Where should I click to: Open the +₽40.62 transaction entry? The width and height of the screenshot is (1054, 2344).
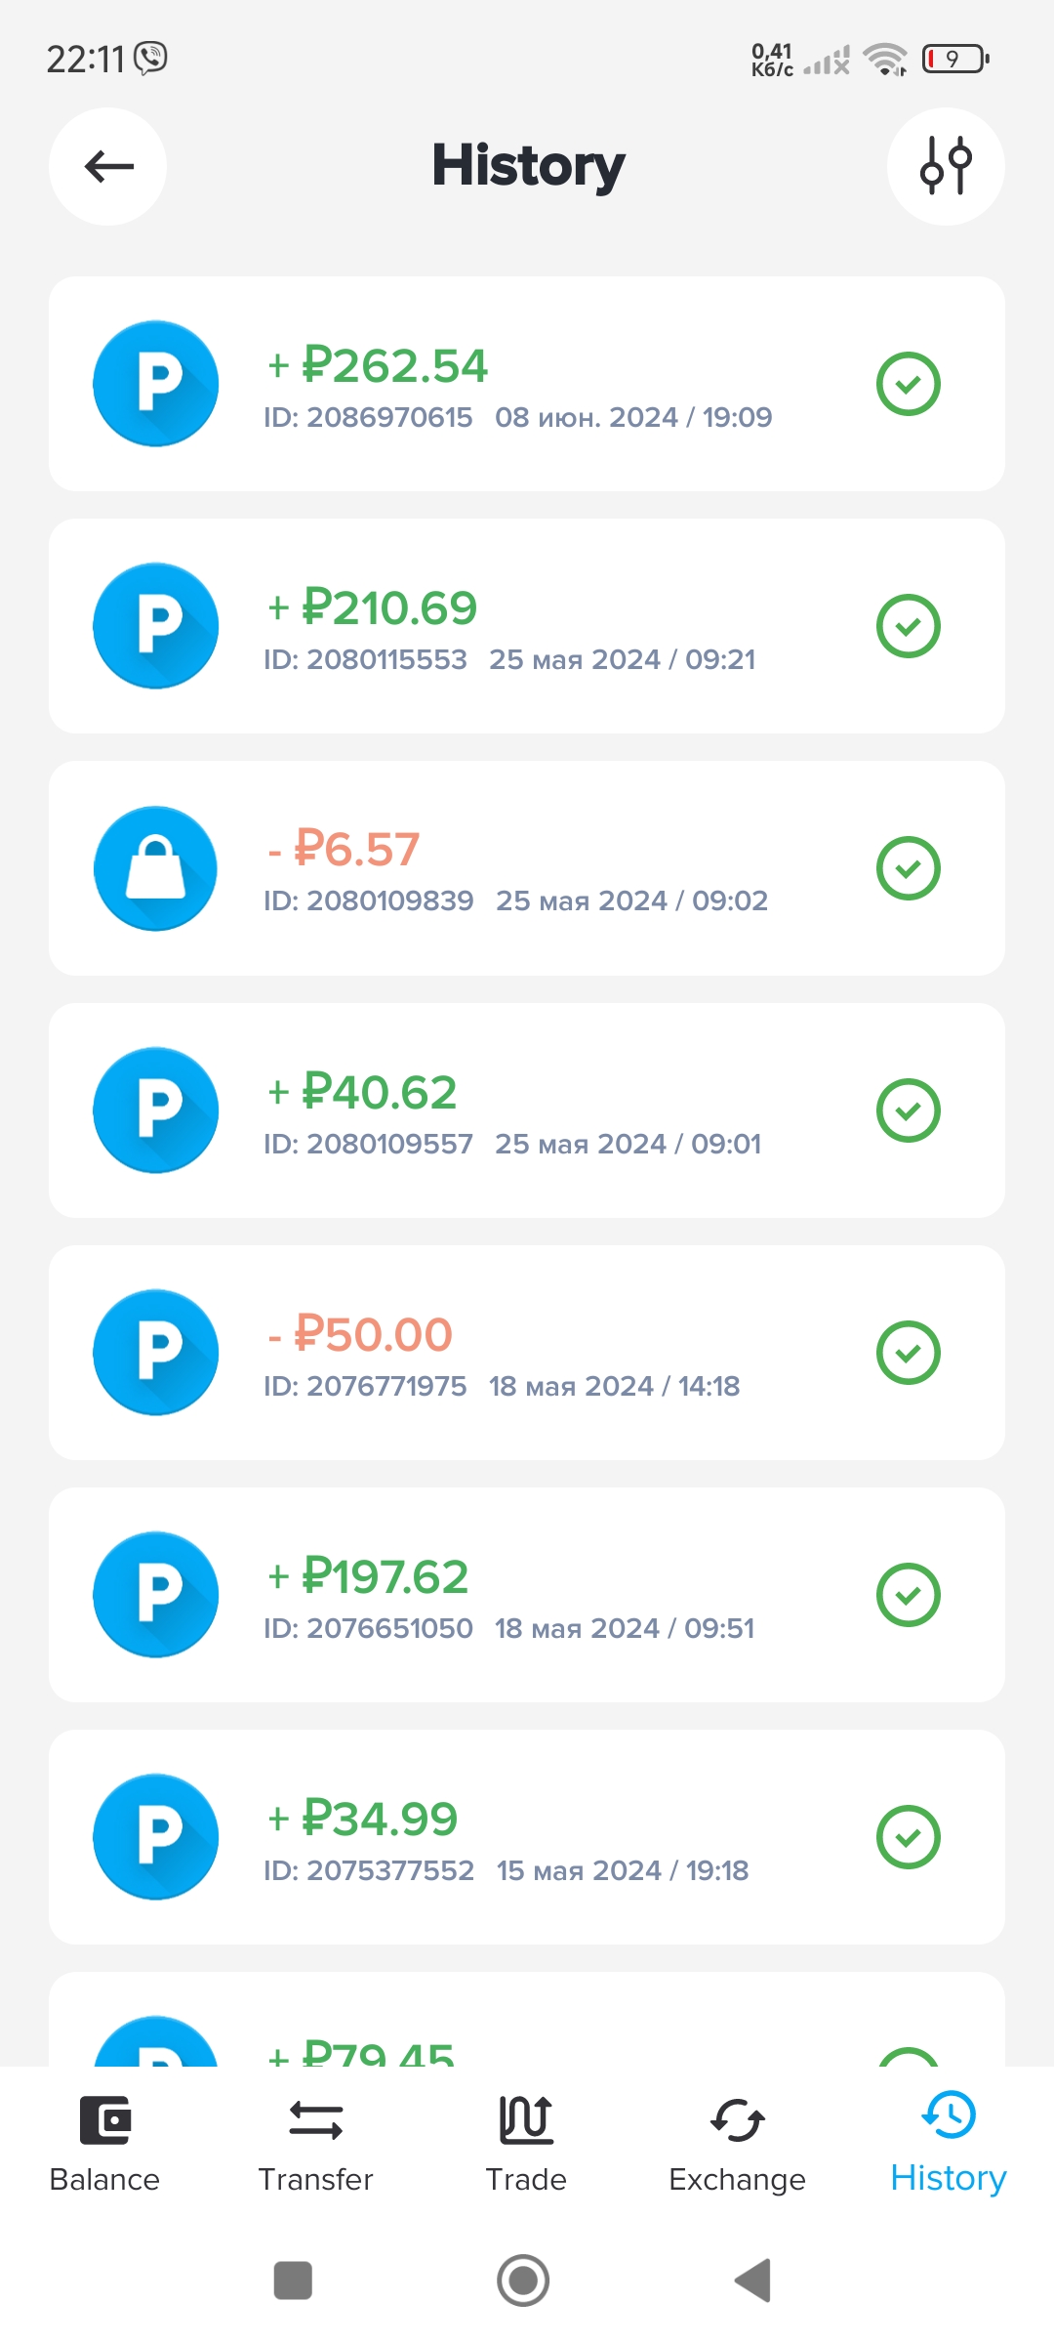[527, 1110]
